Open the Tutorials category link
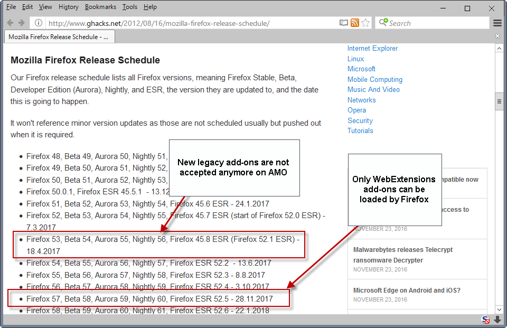Image resolution: width=507 pixels, height=328 pixels. pos(360,130)
